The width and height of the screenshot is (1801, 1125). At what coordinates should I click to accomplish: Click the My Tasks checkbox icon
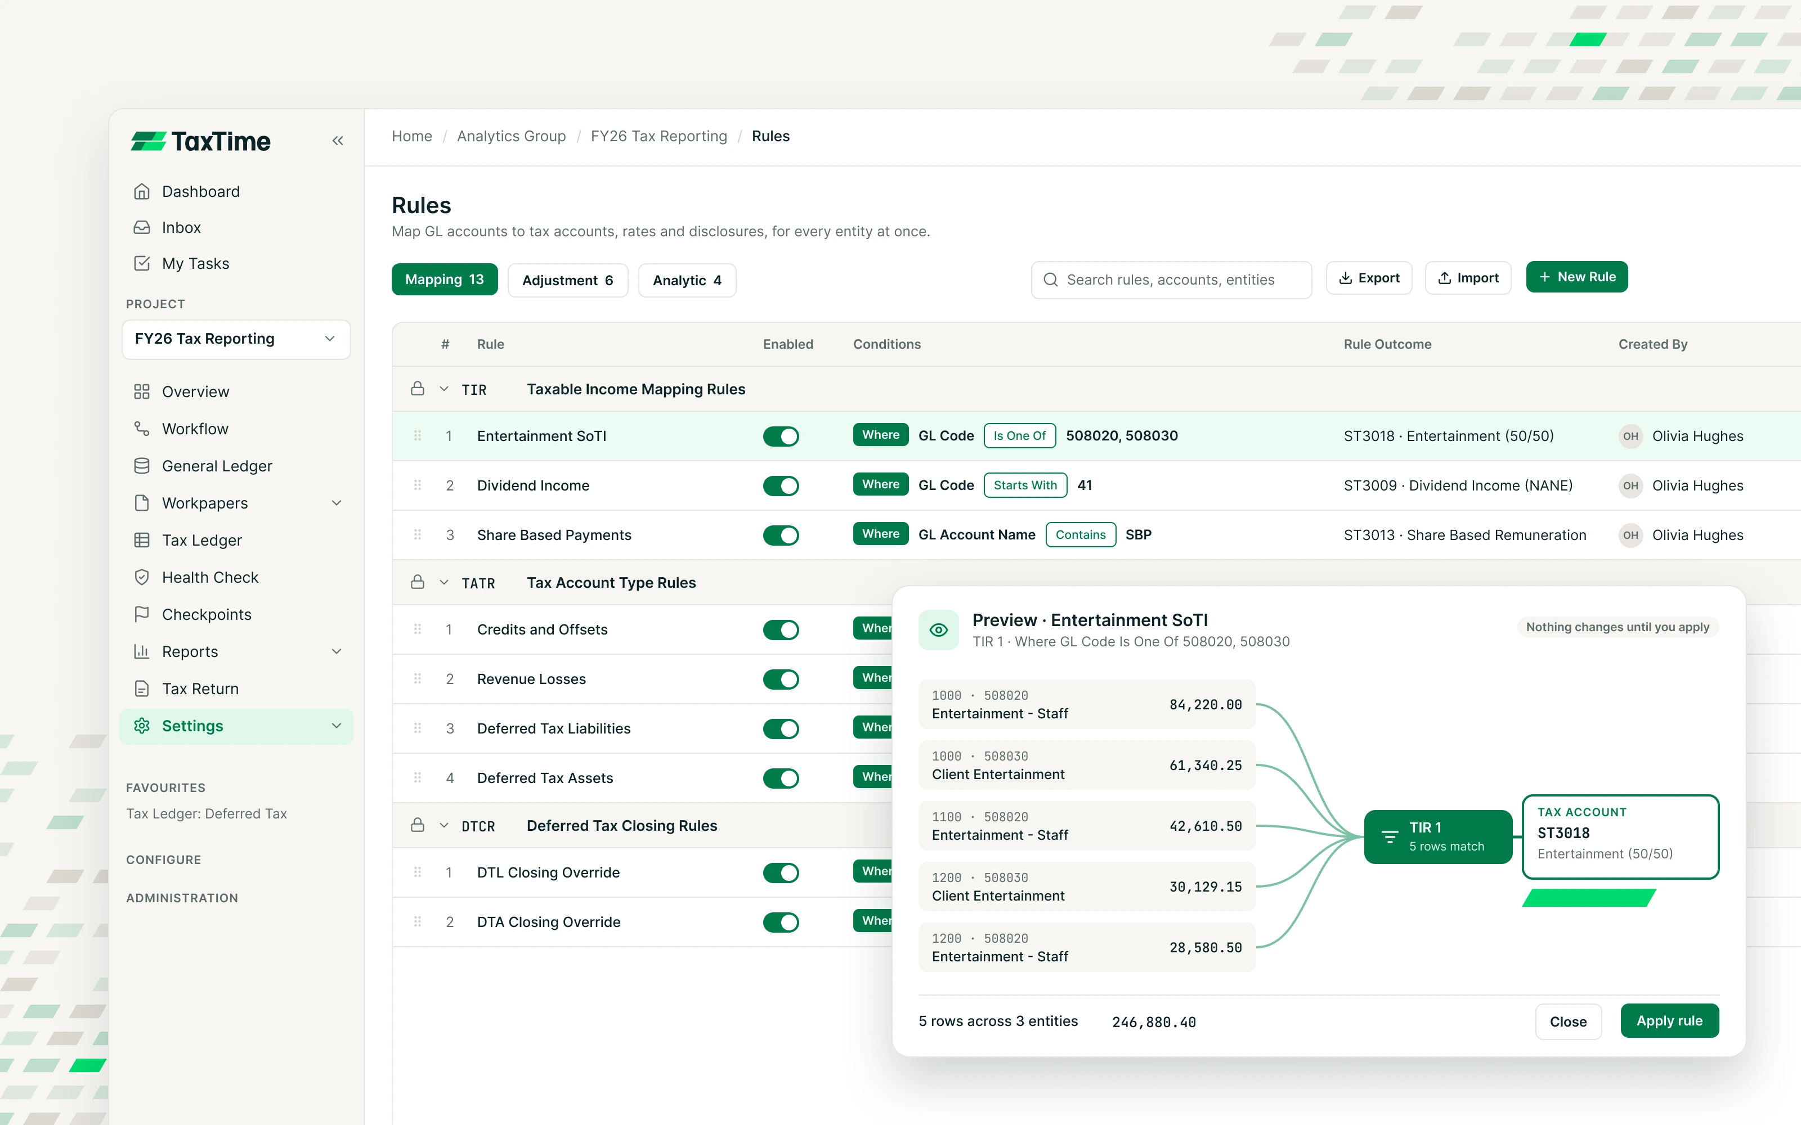tap(141, 263)
